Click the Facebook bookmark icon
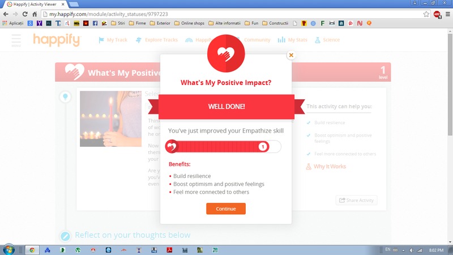This screenshot has width=453, height=255. tap(95, 23)
